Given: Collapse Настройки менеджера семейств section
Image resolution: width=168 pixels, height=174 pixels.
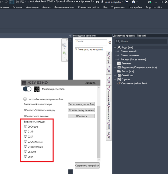Looking at the screenshot, I should [x=25, y=99].
